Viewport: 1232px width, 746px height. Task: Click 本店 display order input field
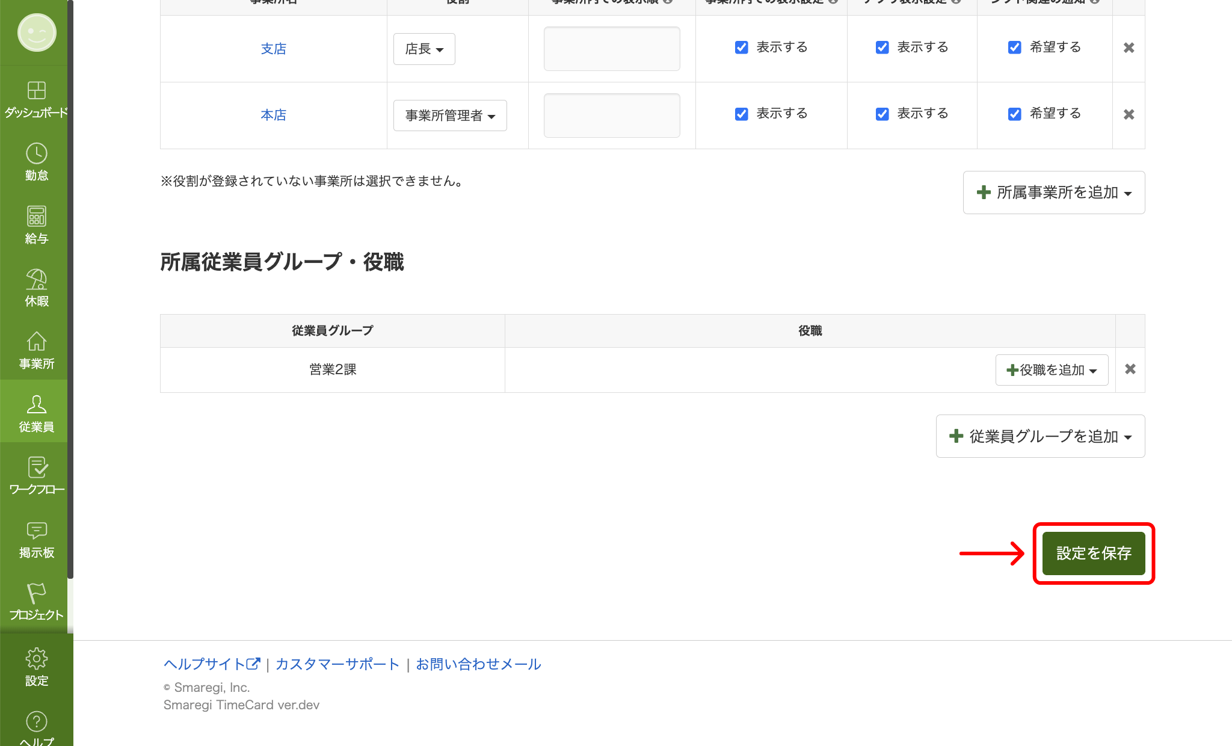click(612, 116)
